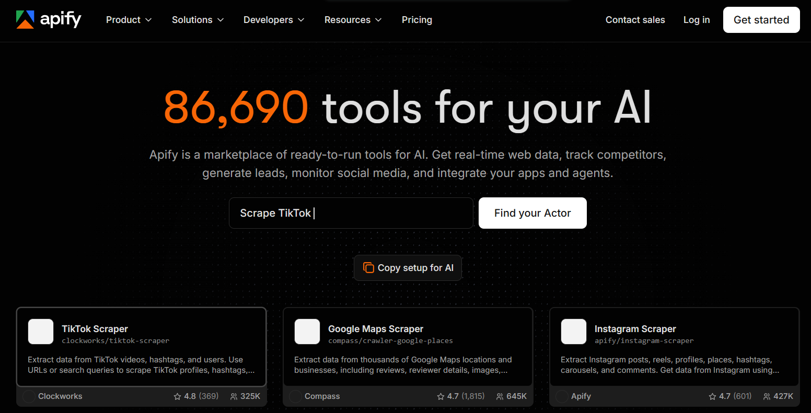Click the Compass author name
Image resolution: width=811 pixels, height=413 pixels.
[322, 396]
